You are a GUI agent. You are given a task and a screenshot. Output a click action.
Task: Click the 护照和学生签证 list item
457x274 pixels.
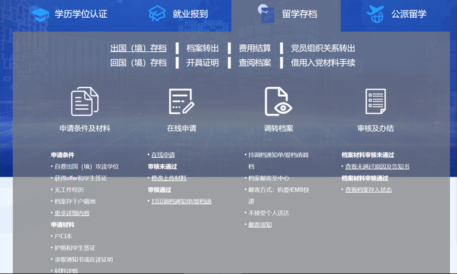[75, 248]
